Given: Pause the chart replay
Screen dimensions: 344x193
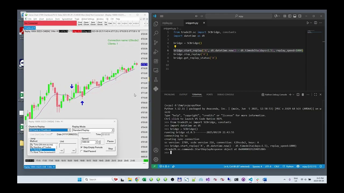Looking at the screenshot, I should coord(110,141).
